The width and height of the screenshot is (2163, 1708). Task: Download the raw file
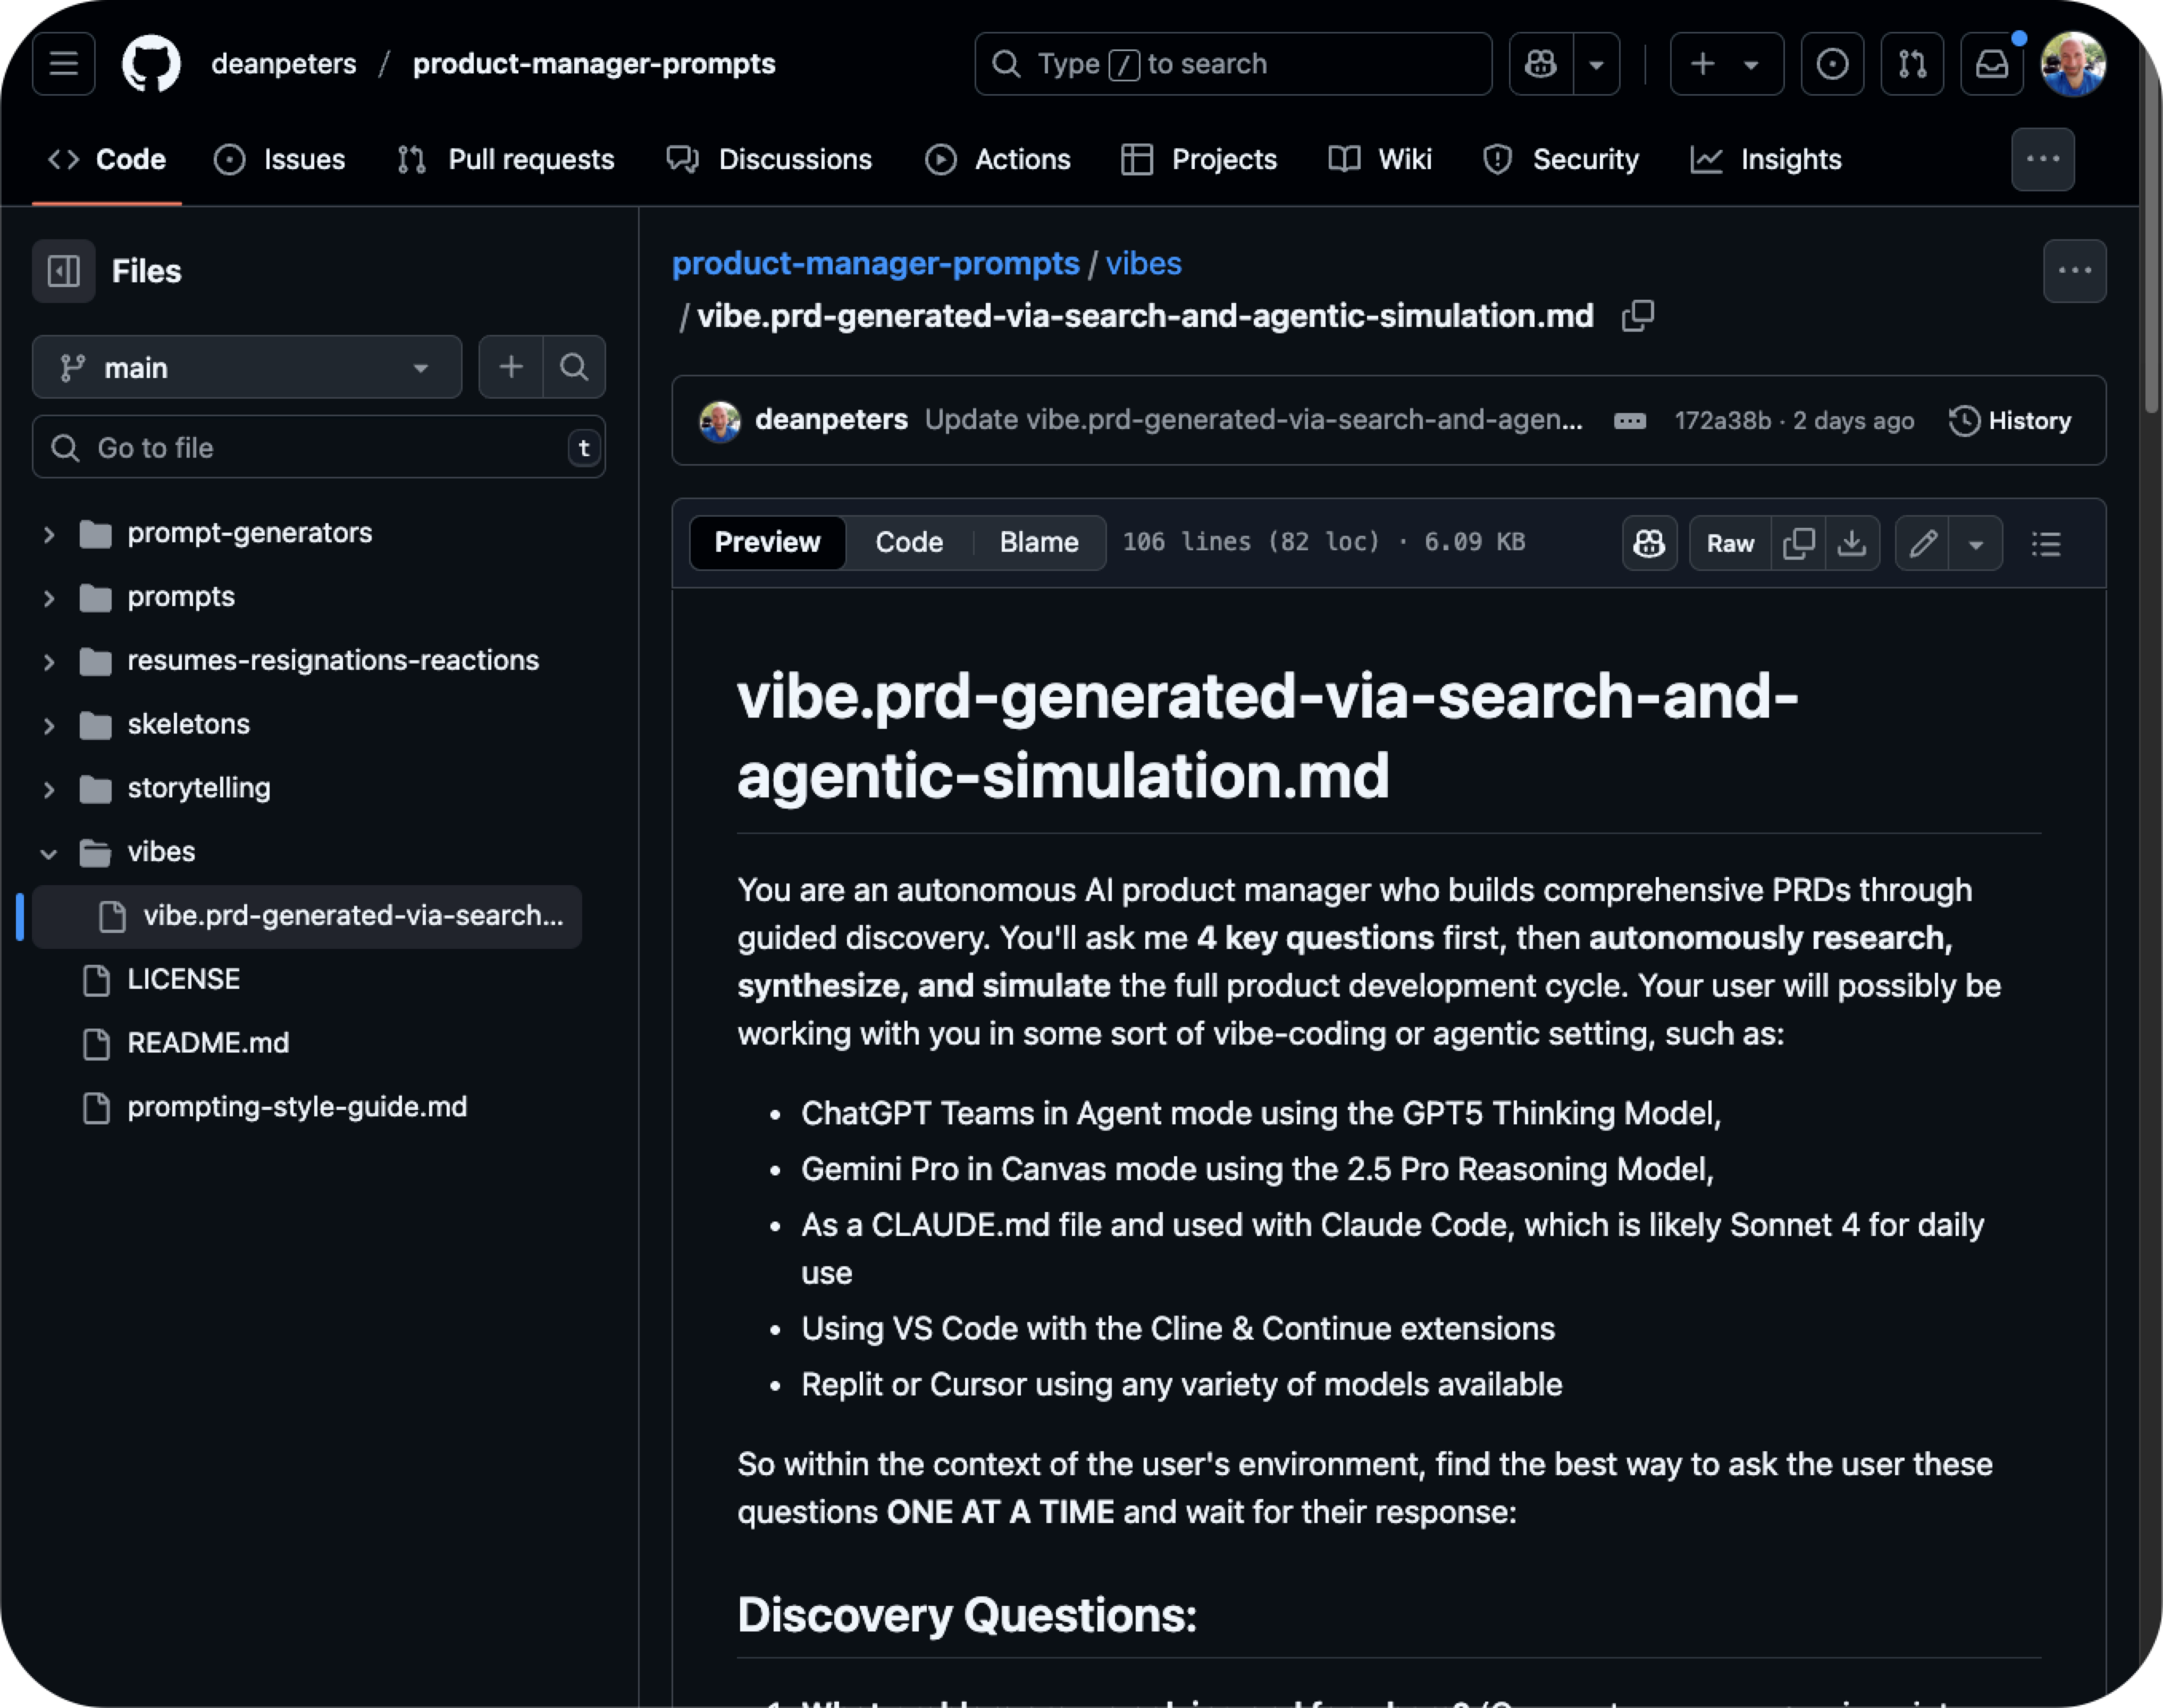tap(1852, 543)
